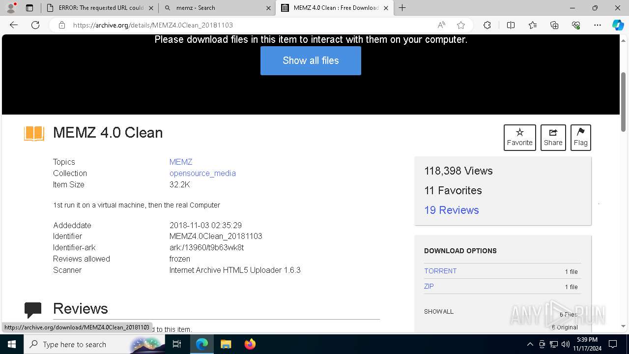This screenshot has width=629, height=354.
Task: Click the Show all files button
Action: [x=311, y=60]
